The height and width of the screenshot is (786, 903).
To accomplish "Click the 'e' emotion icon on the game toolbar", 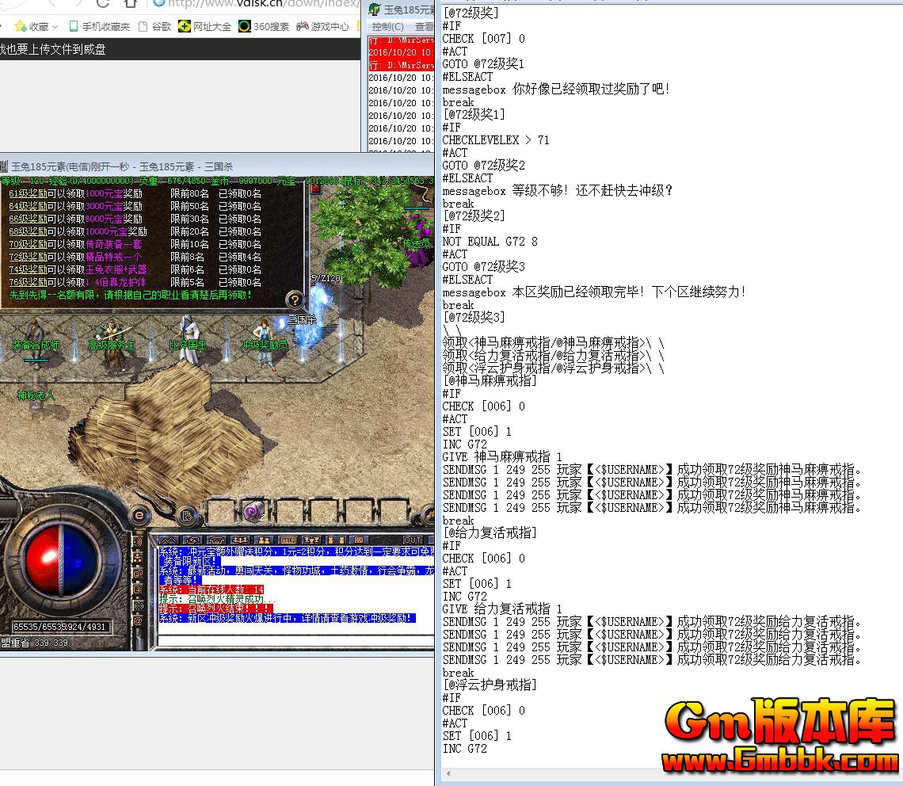I will coord(141,514).
